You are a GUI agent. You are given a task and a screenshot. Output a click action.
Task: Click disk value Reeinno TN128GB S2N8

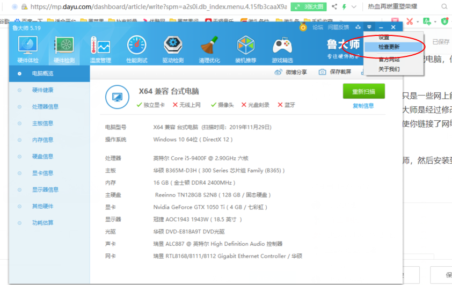coord(213,195)
